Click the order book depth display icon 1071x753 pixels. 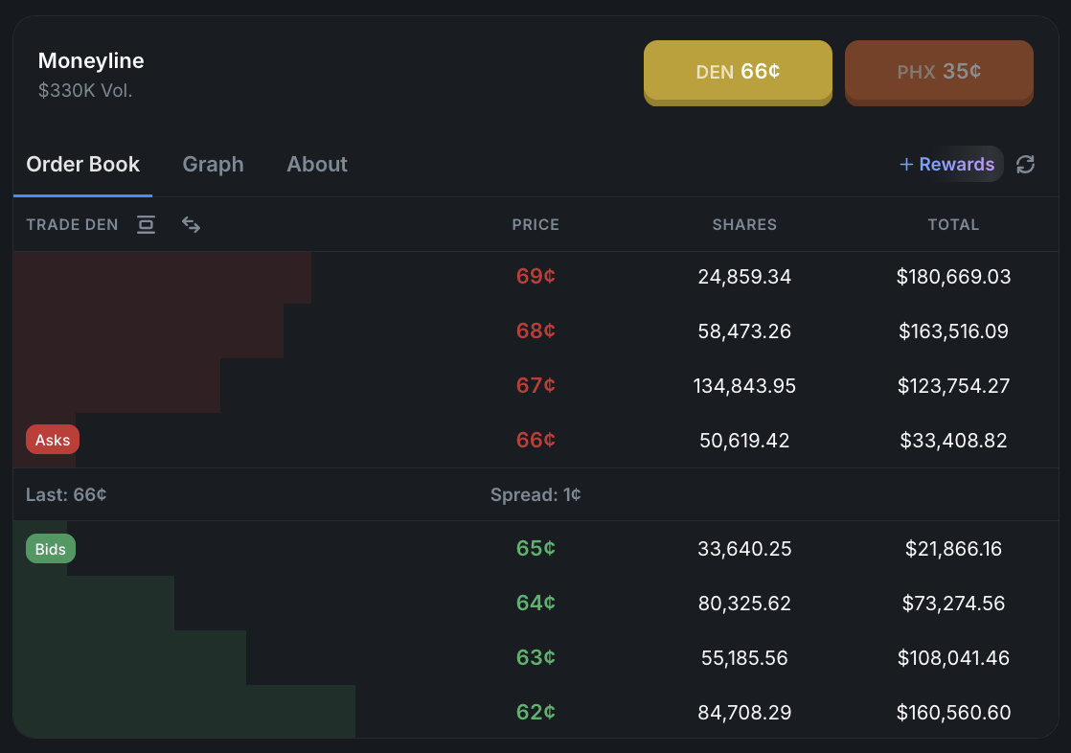coord(146,224)
